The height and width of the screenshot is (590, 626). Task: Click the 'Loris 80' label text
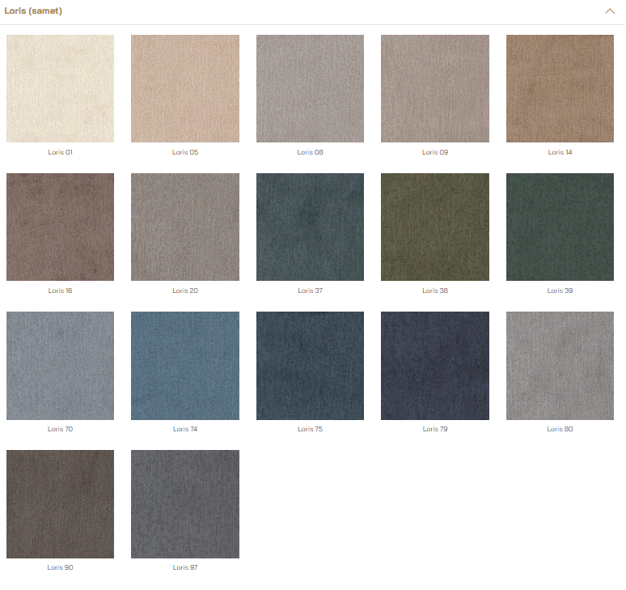click(560, 429)
